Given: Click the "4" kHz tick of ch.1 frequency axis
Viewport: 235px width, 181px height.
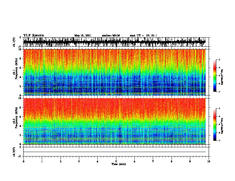Looking at the screenshot, I should coord(21,77).
